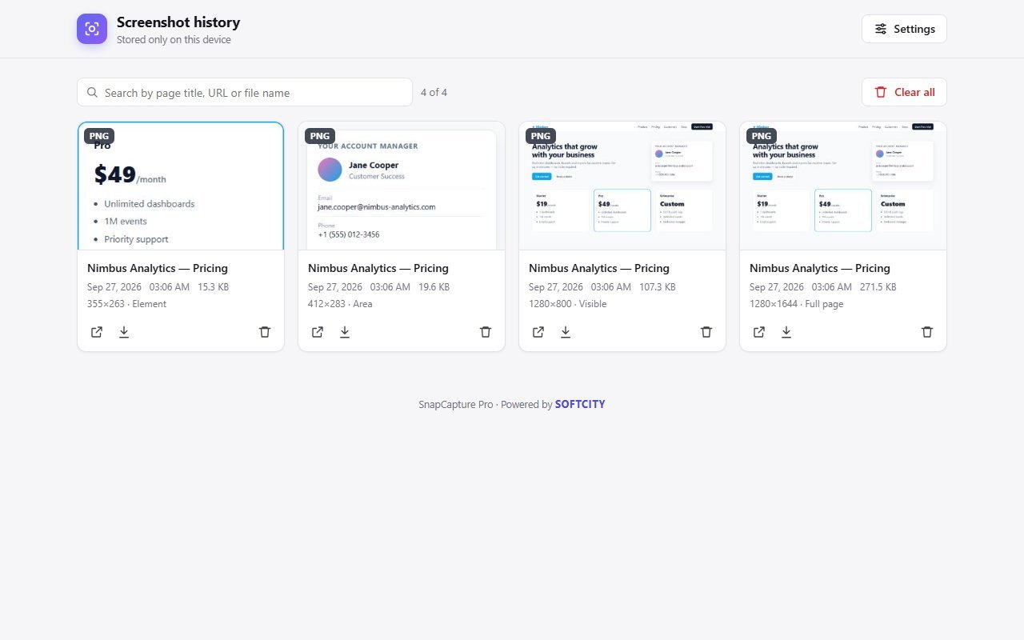Click the title of the 15.3 KB card
The height and width of the screenshot is (640, 1024).
coord(158,268)
